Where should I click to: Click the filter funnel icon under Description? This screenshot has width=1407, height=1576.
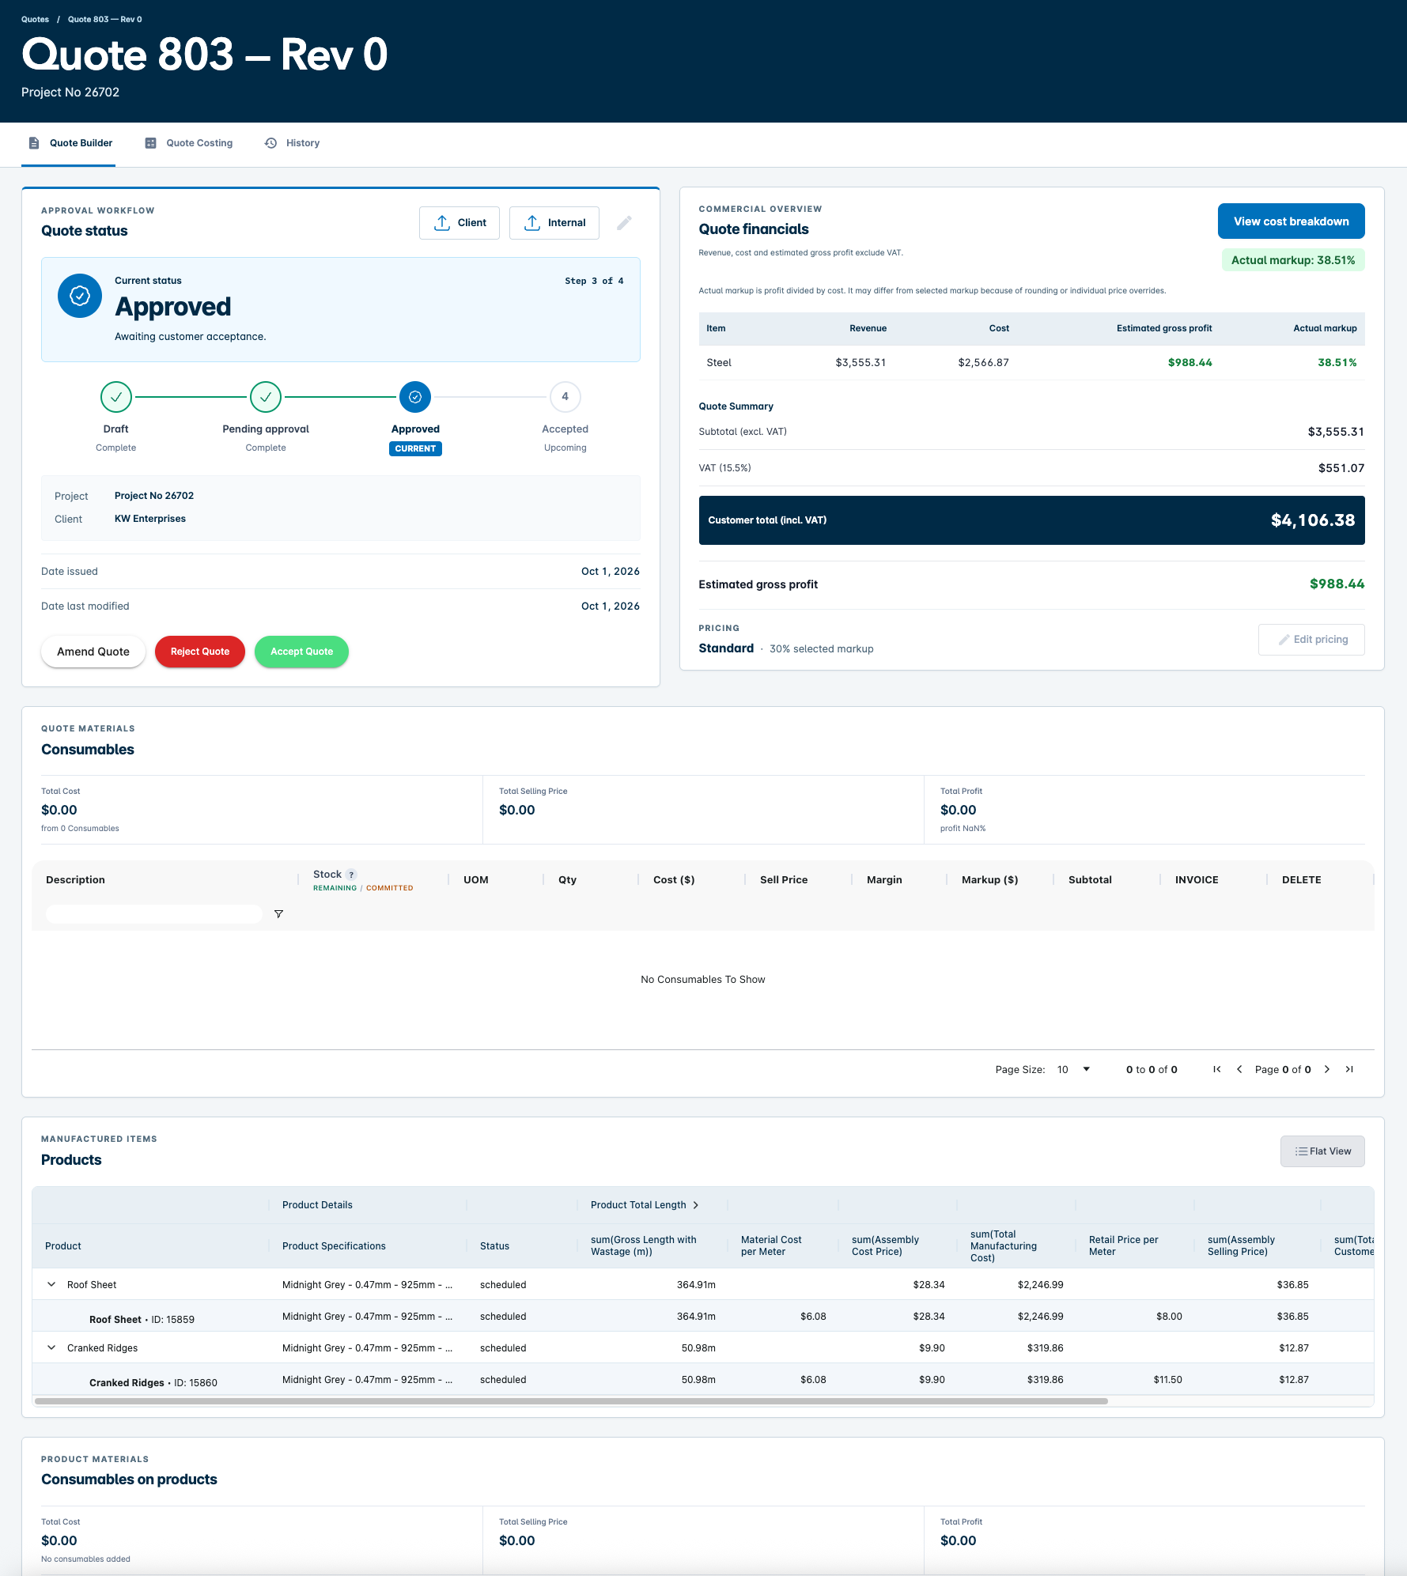[278, 914]
